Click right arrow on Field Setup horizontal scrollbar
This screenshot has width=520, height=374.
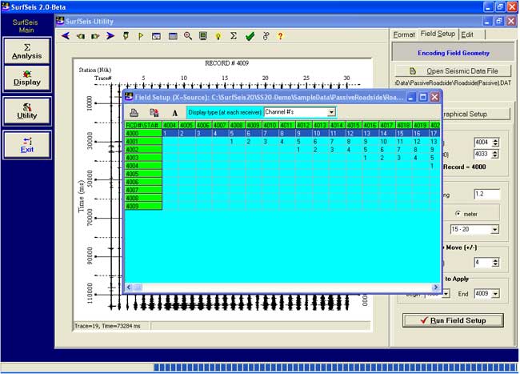pos(436,288)
